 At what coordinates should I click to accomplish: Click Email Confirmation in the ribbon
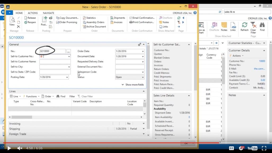click(x=142, y=18)
